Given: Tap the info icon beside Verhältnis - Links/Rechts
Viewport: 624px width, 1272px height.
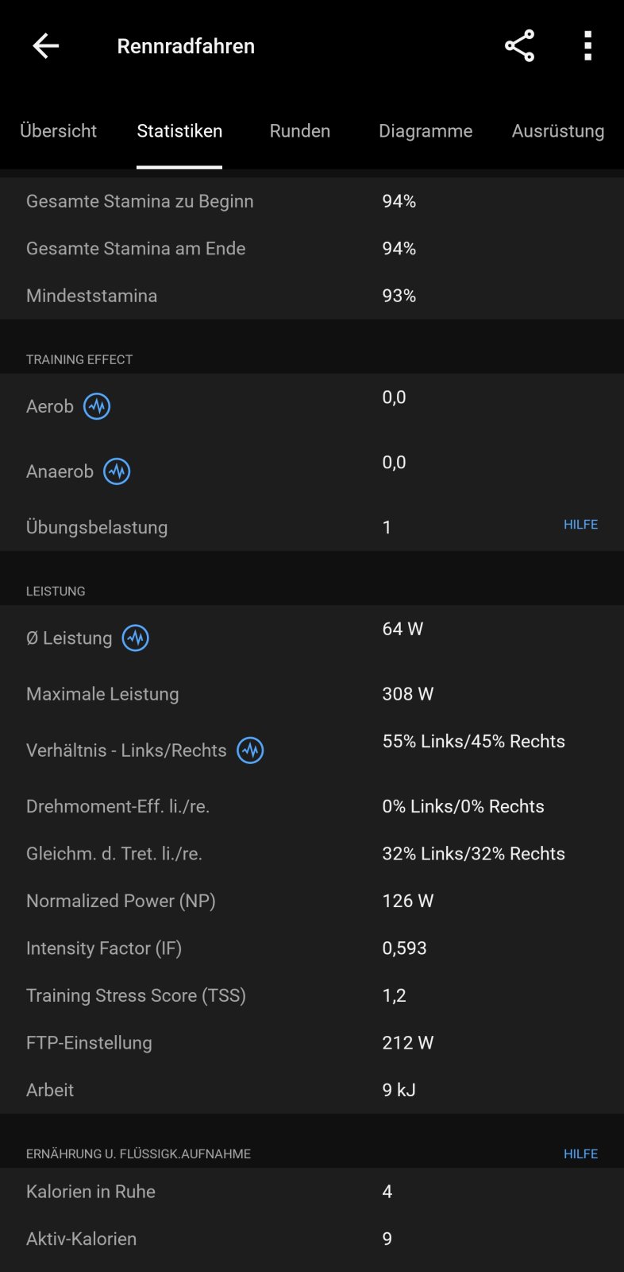Looking at the screenshot, I should point(250,750).
